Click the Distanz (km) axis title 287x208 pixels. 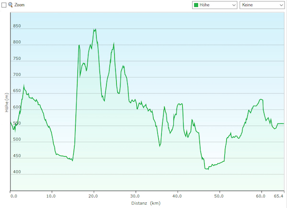click(146, 203)
